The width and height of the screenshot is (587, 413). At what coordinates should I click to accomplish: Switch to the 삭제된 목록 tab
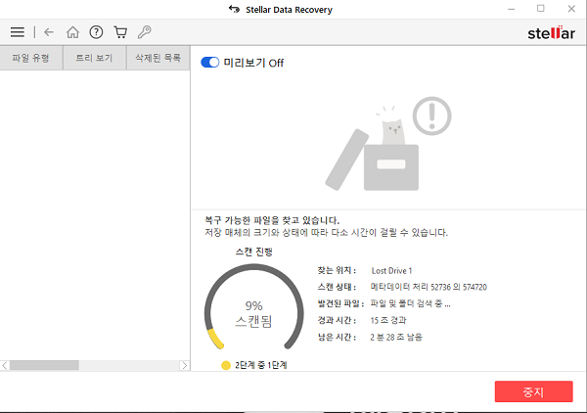pos(158,58)
